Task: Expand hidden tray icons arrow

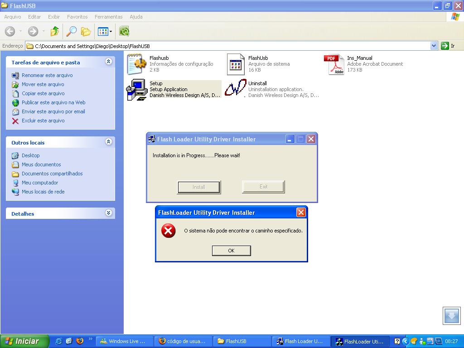Action: (406, 341)
